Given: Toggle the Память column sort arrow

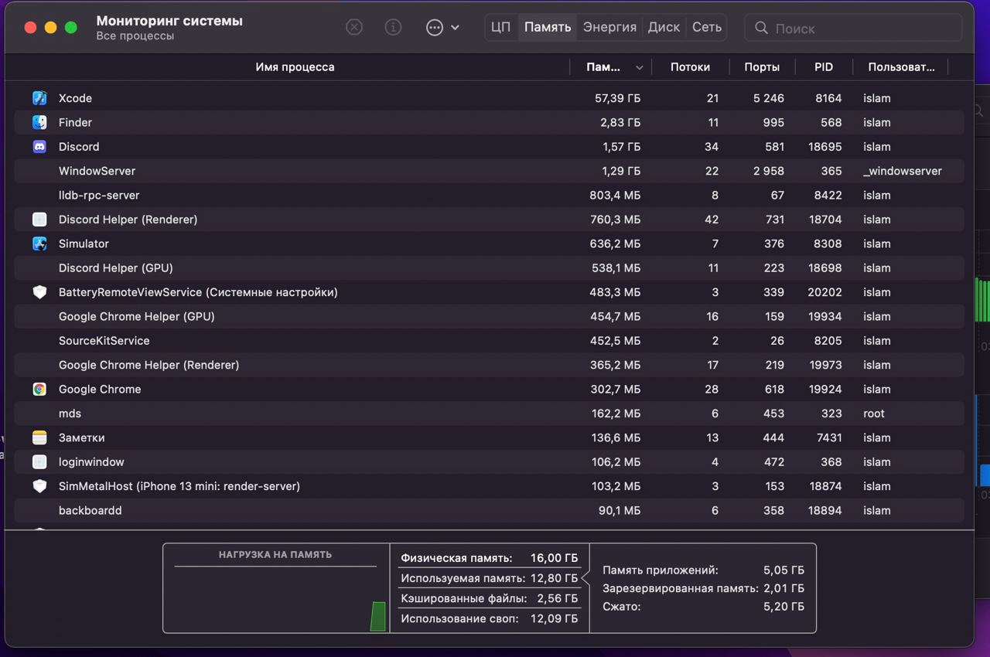Looking at the screenshot, I should coord(639,67).
